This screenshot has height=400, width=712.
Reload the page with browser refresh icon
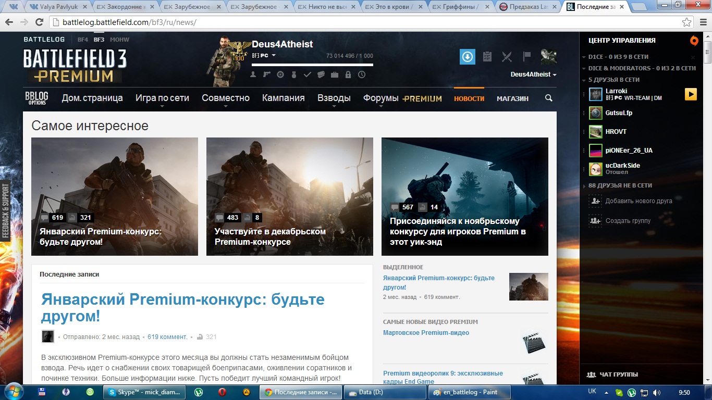click(39, 22)
